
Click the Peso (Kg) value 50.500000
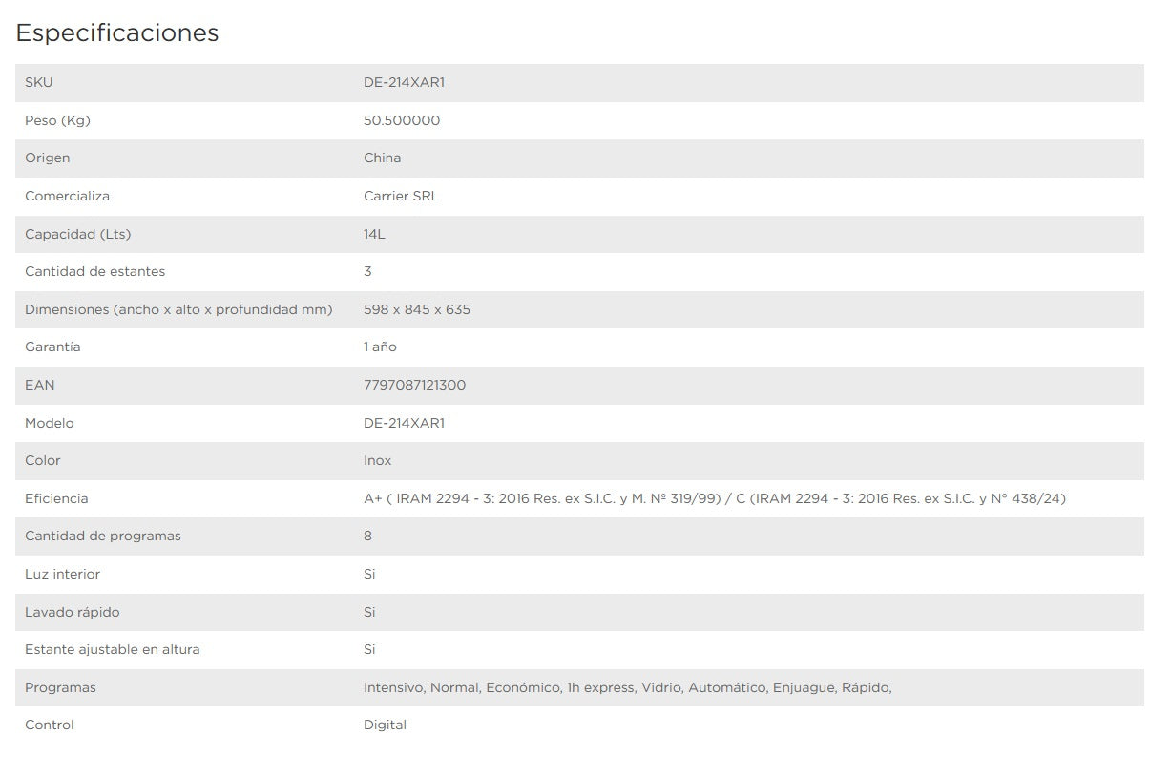(402, 120)
